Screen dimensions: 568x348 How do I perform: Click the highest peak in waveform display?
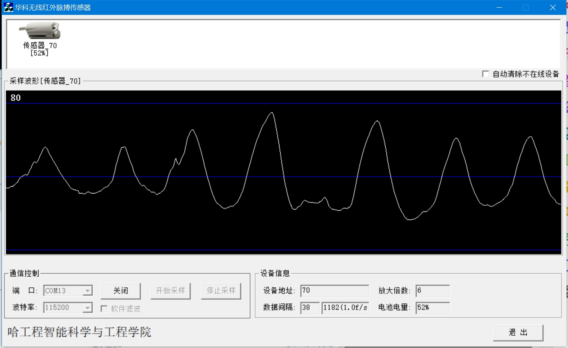tap(272, 113)
